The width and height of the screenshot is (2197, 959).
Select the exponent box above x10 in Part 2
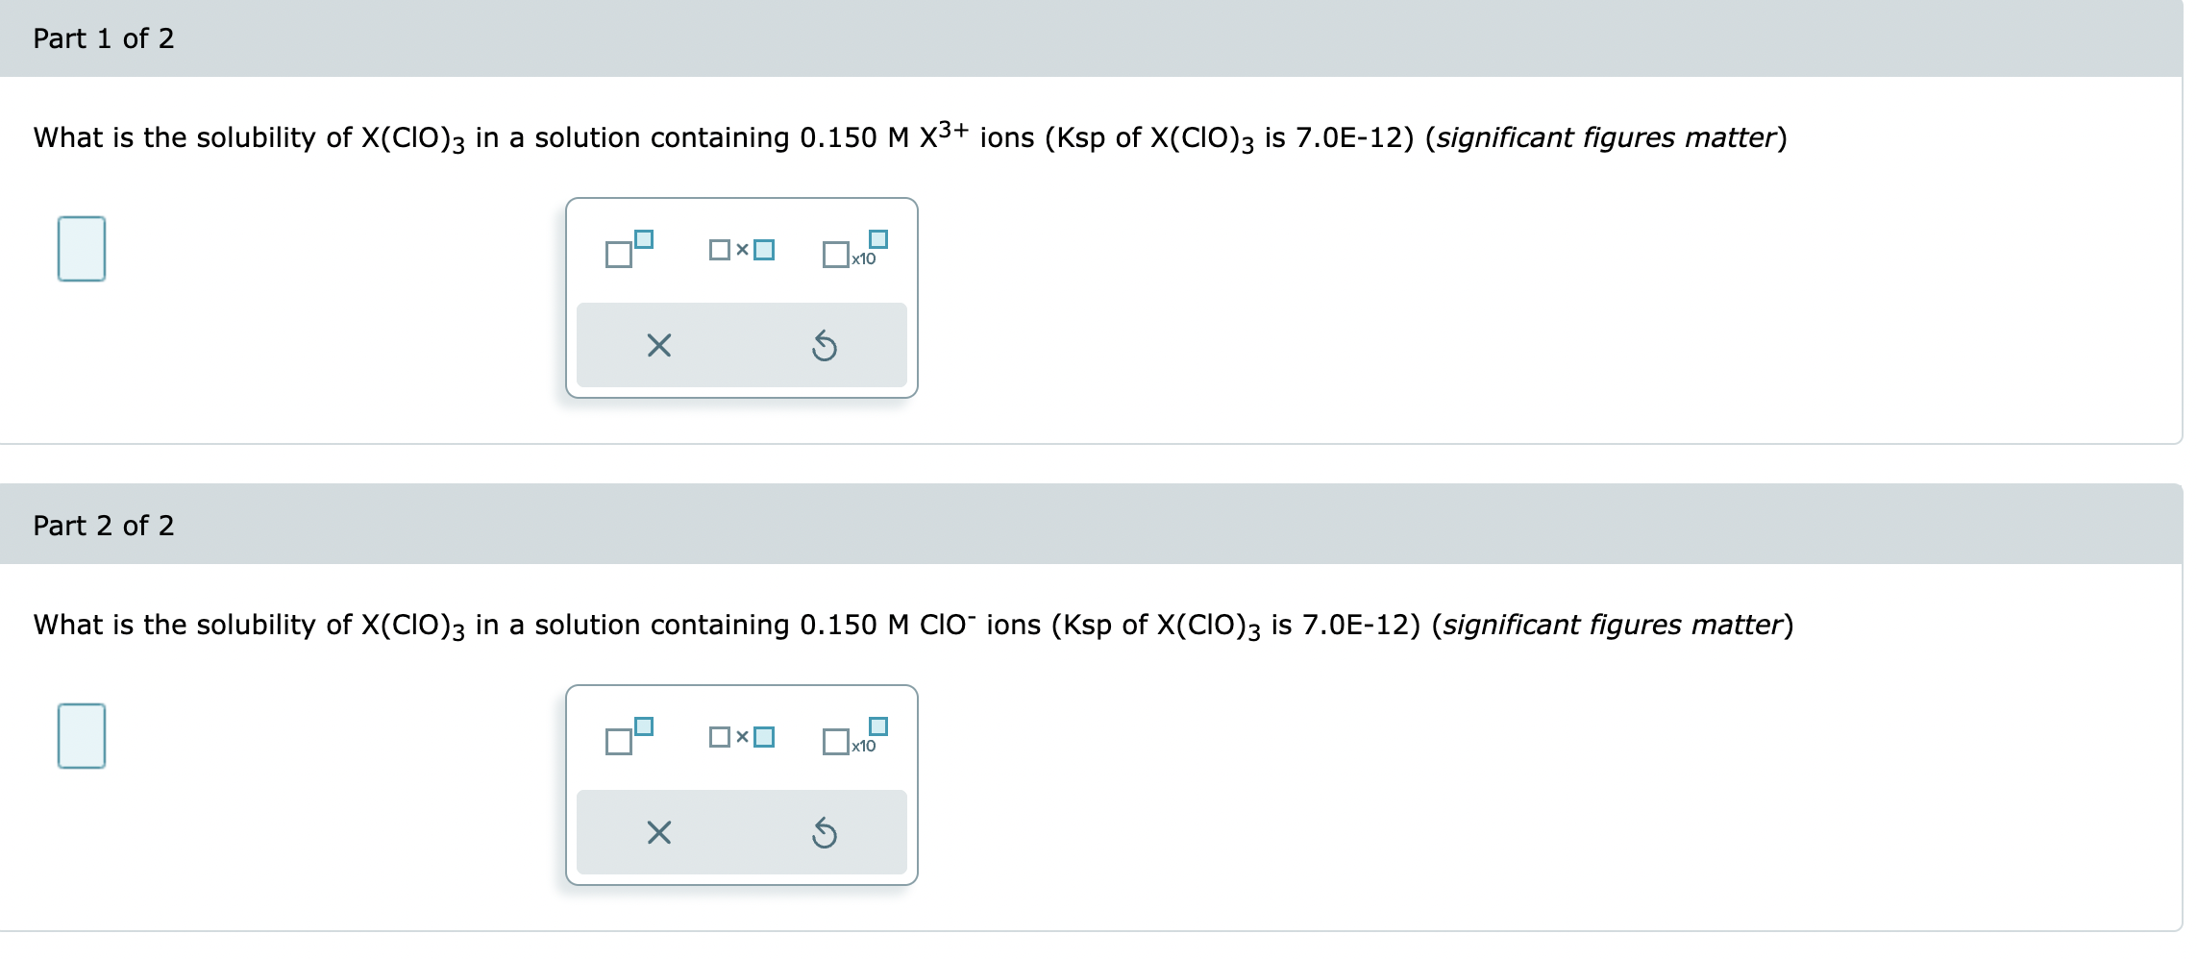(x=877, y=724)
